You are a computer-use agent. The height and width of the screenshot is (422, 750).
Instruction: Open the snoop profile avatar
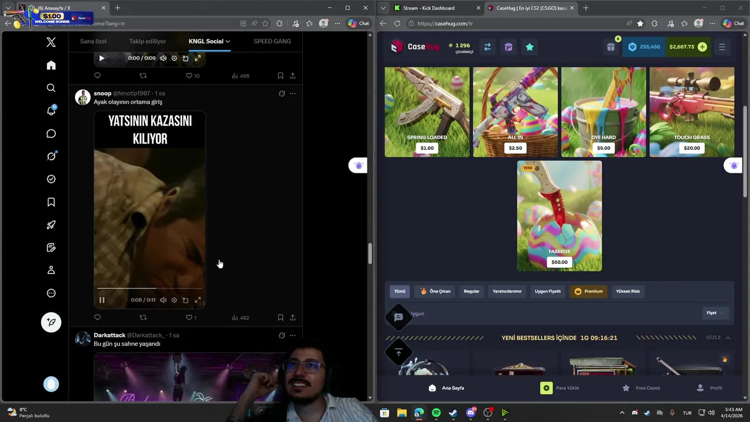click(x=83, y=97)
